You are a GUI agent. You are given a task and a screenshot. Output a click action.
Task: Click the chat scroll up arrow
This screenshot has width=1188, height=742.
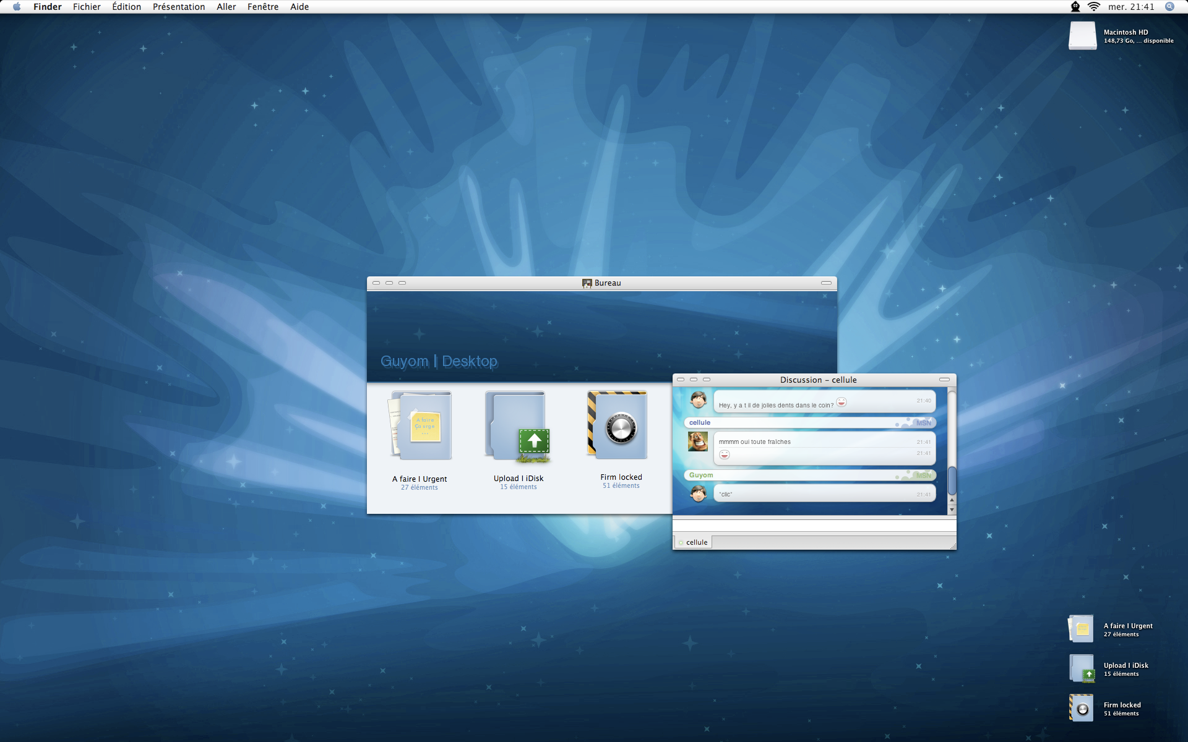click(x=952, y=500)
